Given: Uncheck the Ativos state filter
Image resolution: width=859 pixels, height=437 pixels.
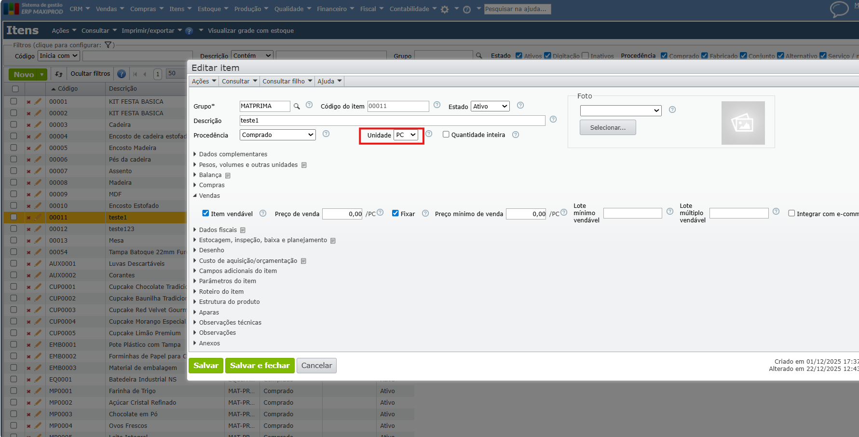Looking at the screenshot, I should tap(519, 55).
